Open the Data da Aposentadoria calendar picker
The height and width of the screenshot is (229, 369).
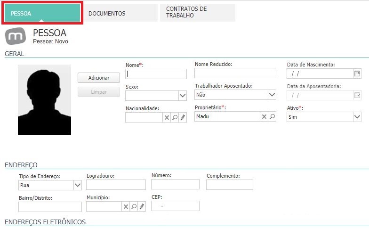tap(357, 95)
